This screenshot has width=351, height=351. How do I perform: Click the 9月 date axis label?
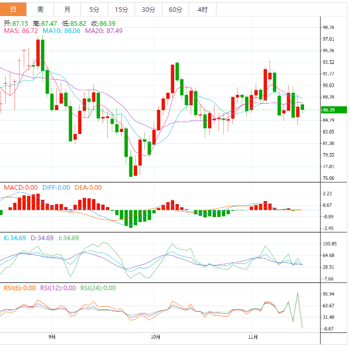click(x=52, y=337)
